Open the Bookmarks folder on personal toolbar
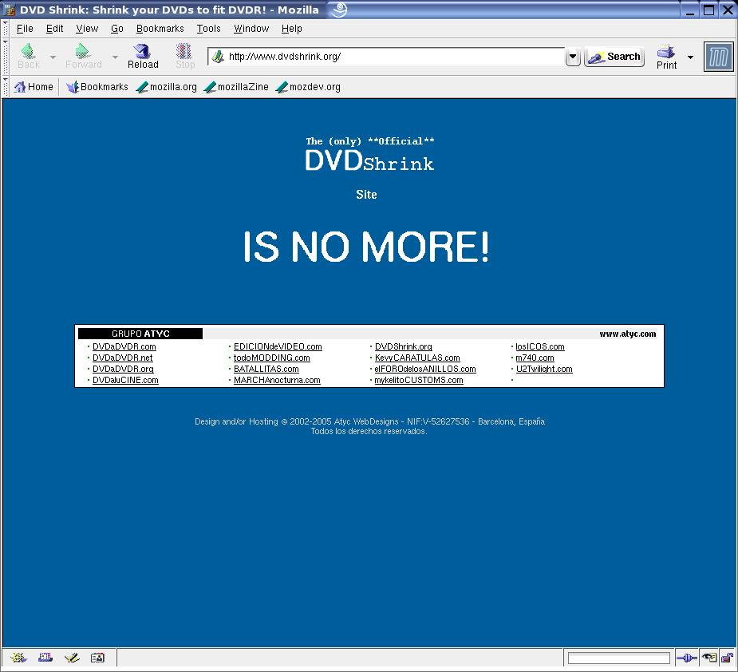This screenshot has width=738, height=672. (97, 87)
